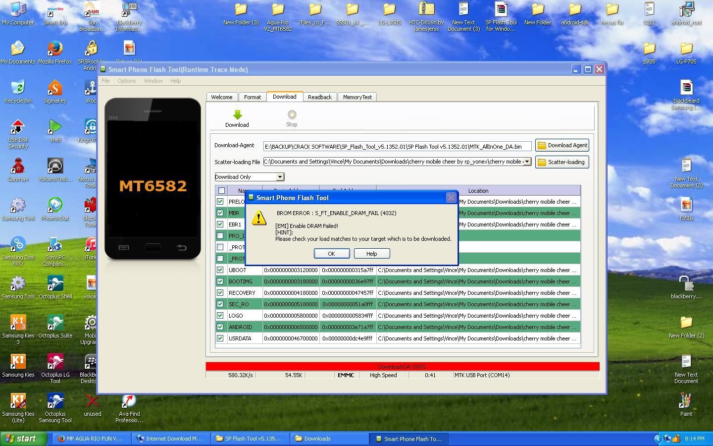Open the Download Agent folder button
The image size is (713, 446).
click(562, 145)
